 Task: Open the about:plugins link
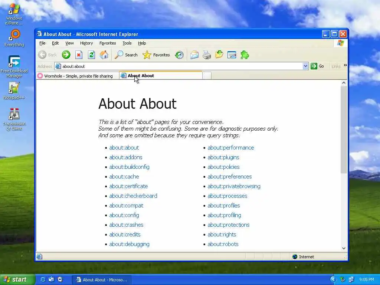tap(223, 157)
